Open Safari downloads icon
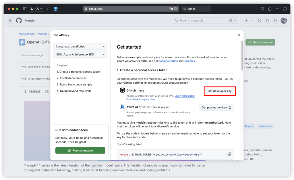This screenshot has height=180, width=294. pos(262,9)
